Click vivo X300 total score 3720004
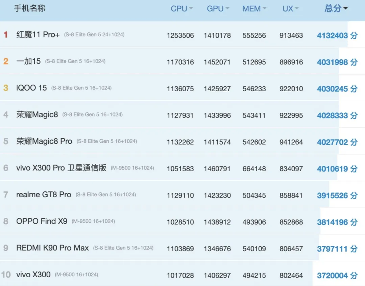The image size is (365, 286). click(x=337, y=276)
